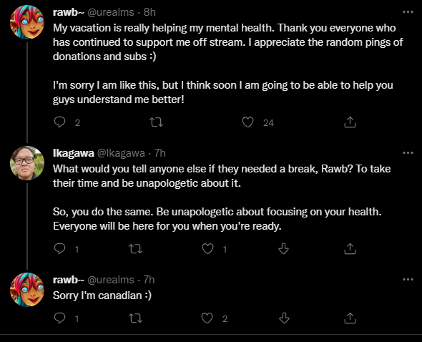Reply to Ikagawa's tweet

pos(59,248)
